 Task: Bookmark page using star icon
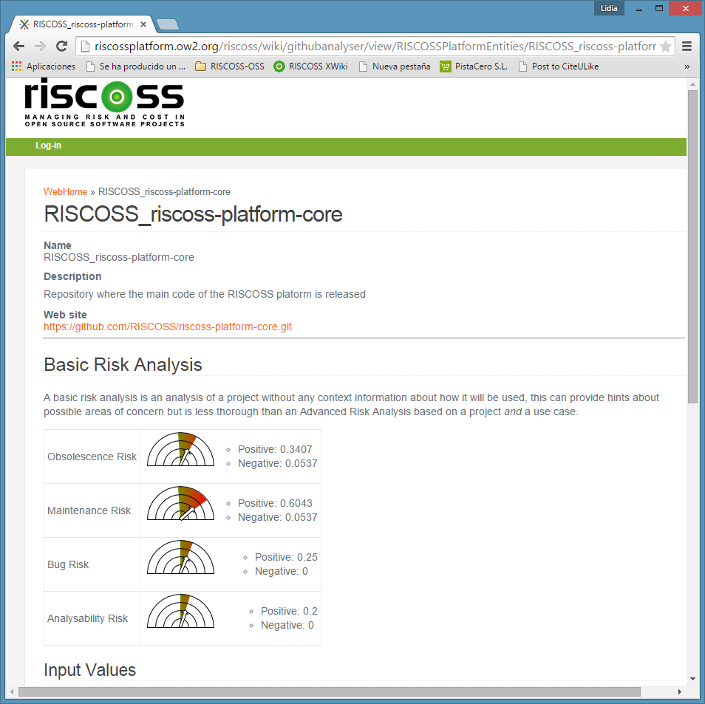tap(665, 47)
